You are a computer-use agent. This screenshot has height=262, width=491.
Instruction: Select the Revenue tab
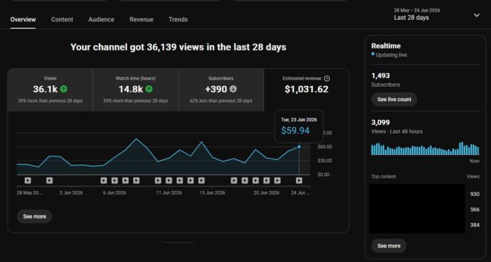point(142,19)
